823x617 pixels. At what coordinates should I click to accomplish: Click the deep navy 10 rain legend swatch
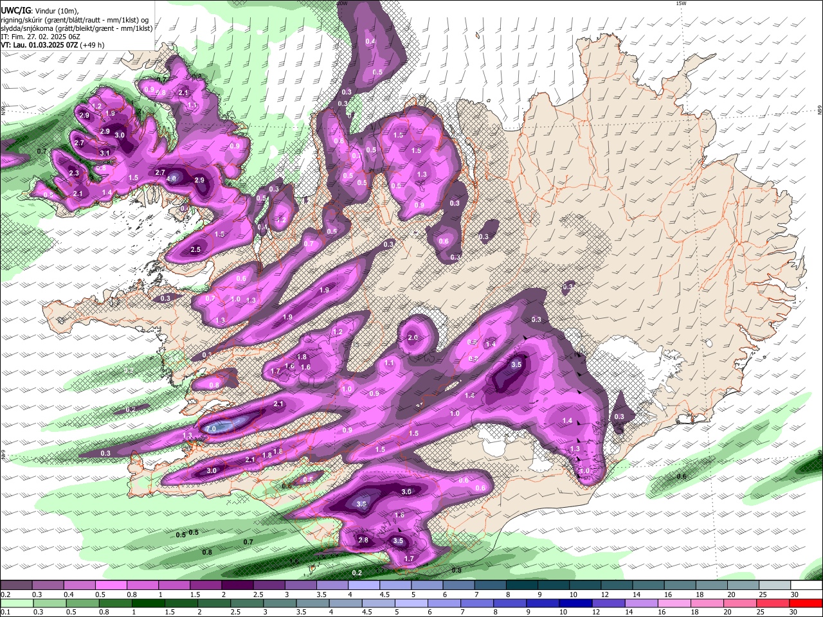tap(576, 604)
